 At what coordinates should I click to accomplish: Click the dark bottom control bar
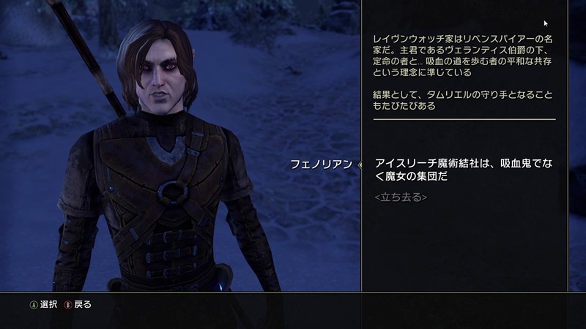[293, 311]
